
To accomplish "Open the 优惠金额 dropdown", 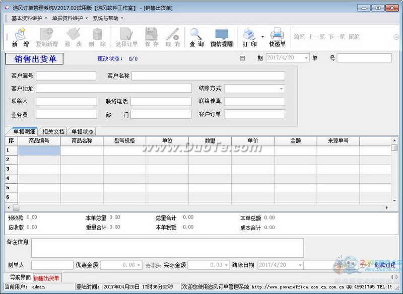I will [x=139, y=265].
